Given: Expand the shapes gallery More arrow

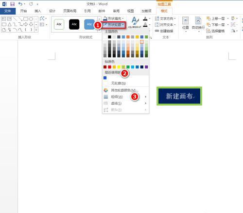Looking at the screenshot, I should tap(36, 30).
